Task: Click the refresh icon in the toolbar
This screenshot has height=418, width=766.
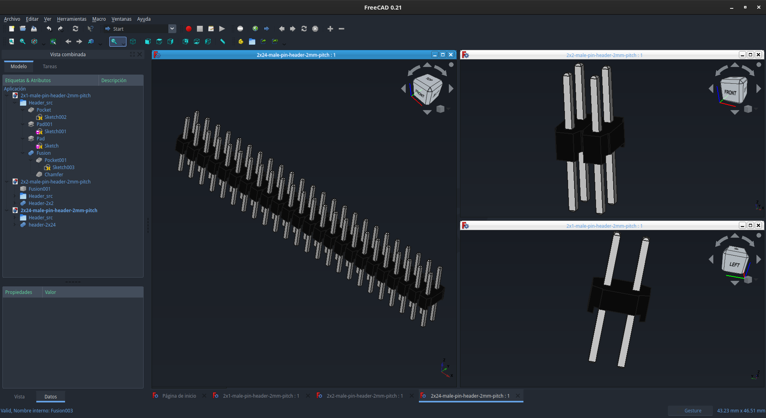Action: [75, 29]
